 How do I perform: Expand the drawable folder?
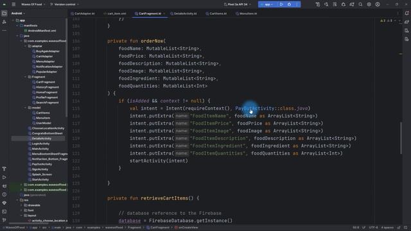pos(21,205)
